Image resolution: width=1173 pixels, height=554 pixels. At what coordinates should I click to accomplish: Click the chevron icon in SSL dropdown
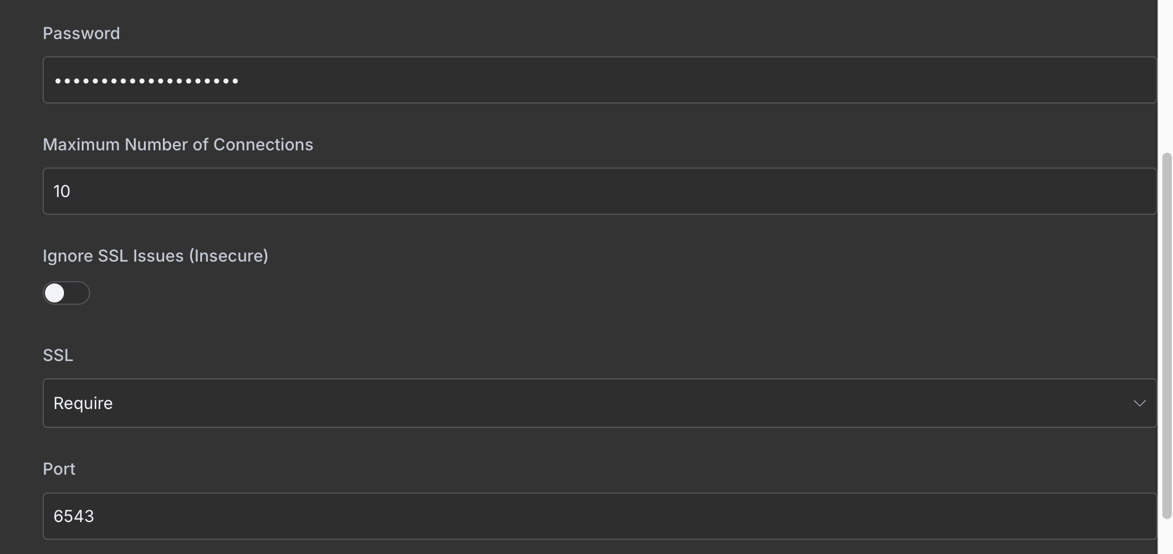[x=1139, y=403]
